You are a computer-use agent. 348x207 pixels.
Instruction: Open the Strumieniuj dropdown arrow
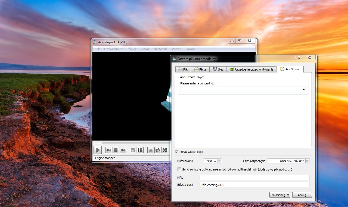click(288, 195)
